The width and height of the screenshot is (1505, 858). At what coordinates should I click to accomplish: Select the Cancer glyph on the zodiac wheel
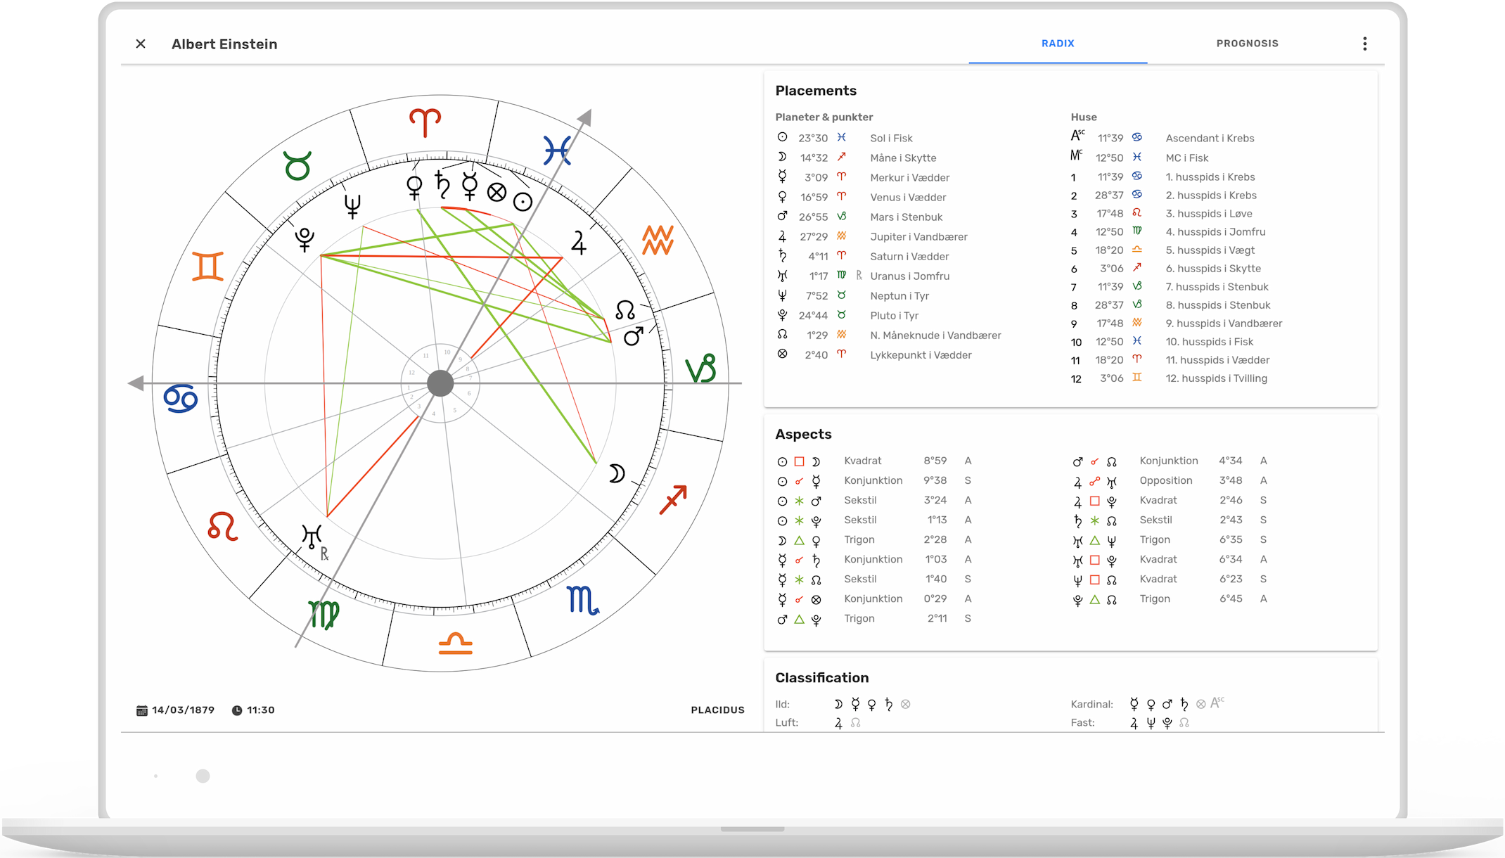[x=181, y=398]
